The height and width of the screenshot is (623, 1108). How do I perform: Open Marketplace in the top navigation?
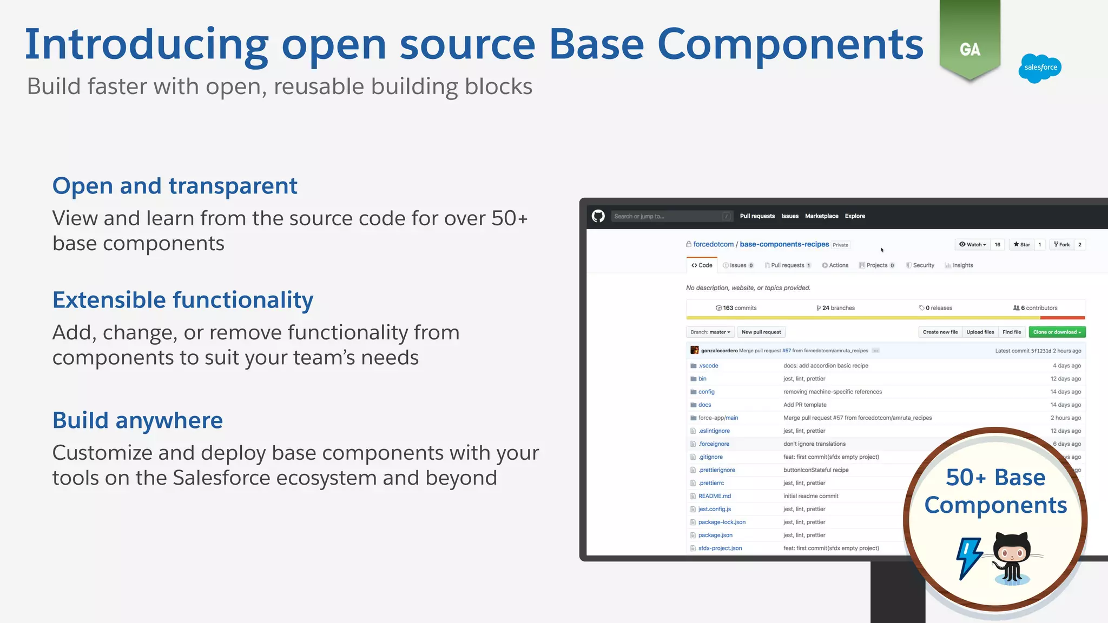point(821,216)
